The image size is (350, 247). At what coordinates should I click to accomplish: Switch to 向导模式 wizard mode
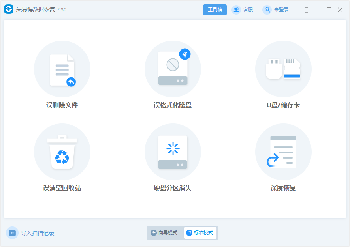pyautogui.click(x=164, y=233)
